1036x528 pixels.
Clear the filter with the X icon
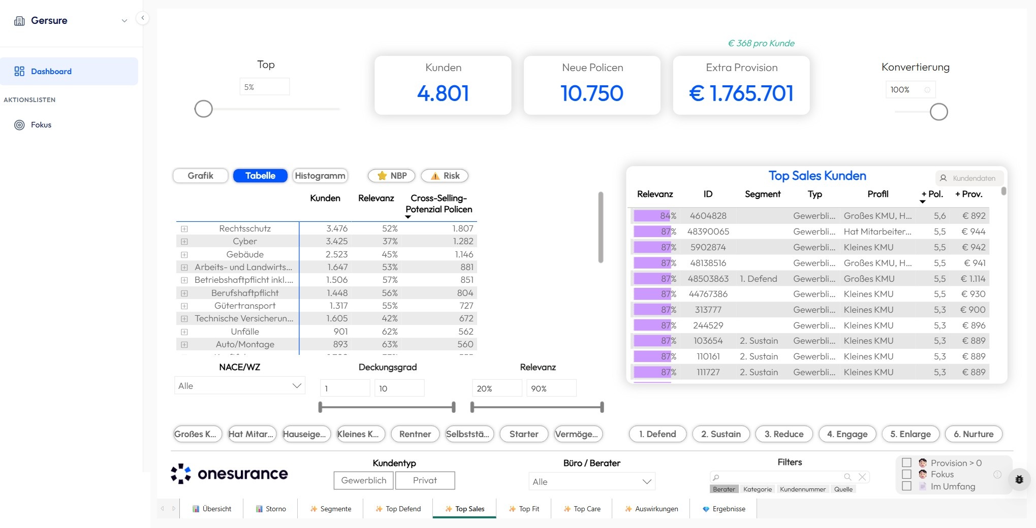click(x=862, y=477)
